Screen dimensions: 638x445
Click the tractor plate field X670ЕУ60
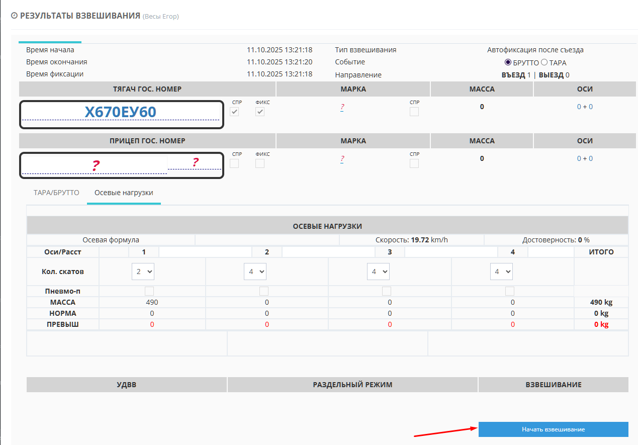coord(121,113)
